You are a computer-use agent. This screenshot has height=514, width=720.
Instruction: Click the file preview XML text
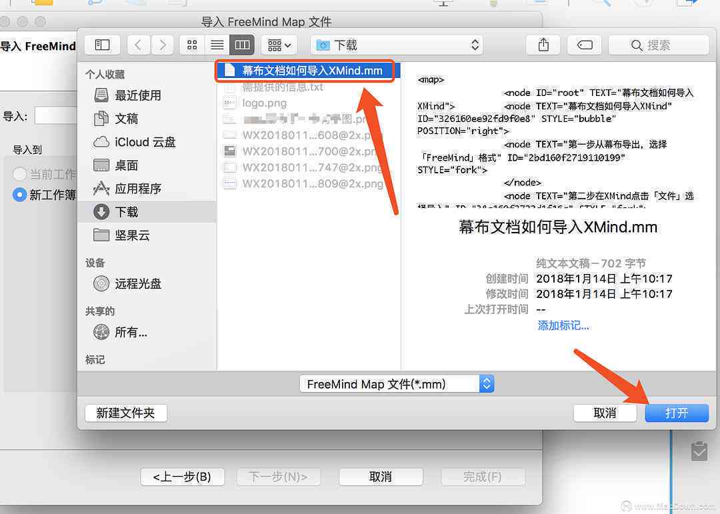click(x=555, y=142)
